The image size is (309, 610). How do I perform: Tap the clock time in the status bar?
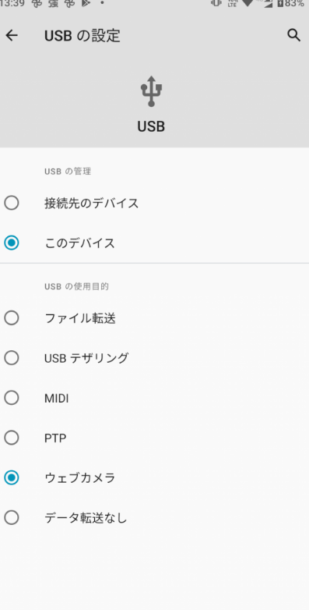pyautogui.click(x=12, y=3)
